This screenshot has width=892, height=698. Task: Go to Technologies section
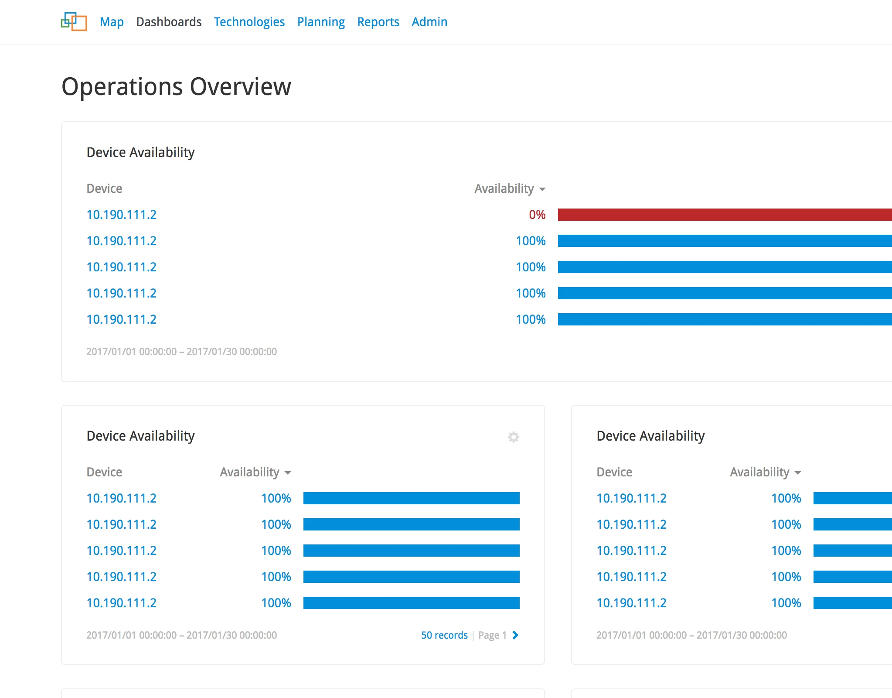click(x=249, y=22)
